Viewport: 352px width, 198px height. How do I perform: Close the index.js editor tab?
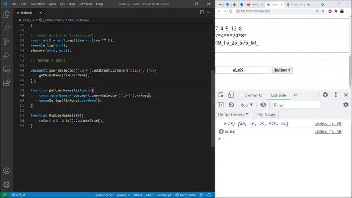coord(40,13)
